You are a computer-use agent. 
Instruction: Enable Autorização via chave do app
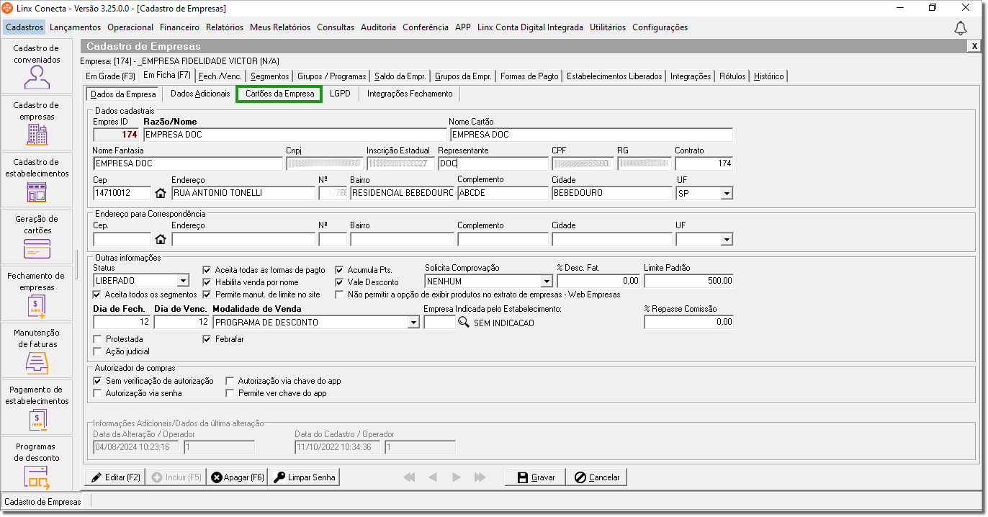(230, 381)
